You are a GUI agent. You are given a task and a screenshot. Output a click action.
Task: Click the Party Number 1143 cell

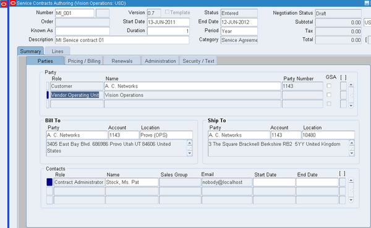tap(302, 86)
